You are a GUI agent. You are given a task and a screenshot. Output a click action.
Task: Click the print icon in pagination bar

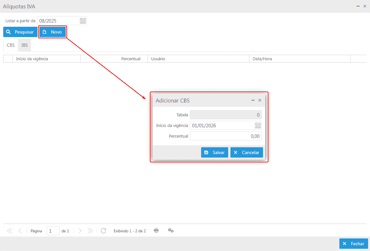pos(156,230)
